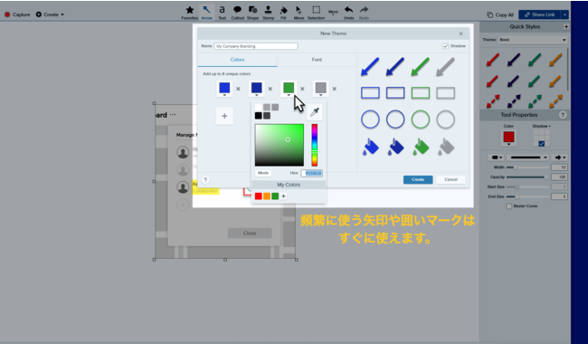
Task: Expand the Create dropdown menu
Action: [50, 14]
